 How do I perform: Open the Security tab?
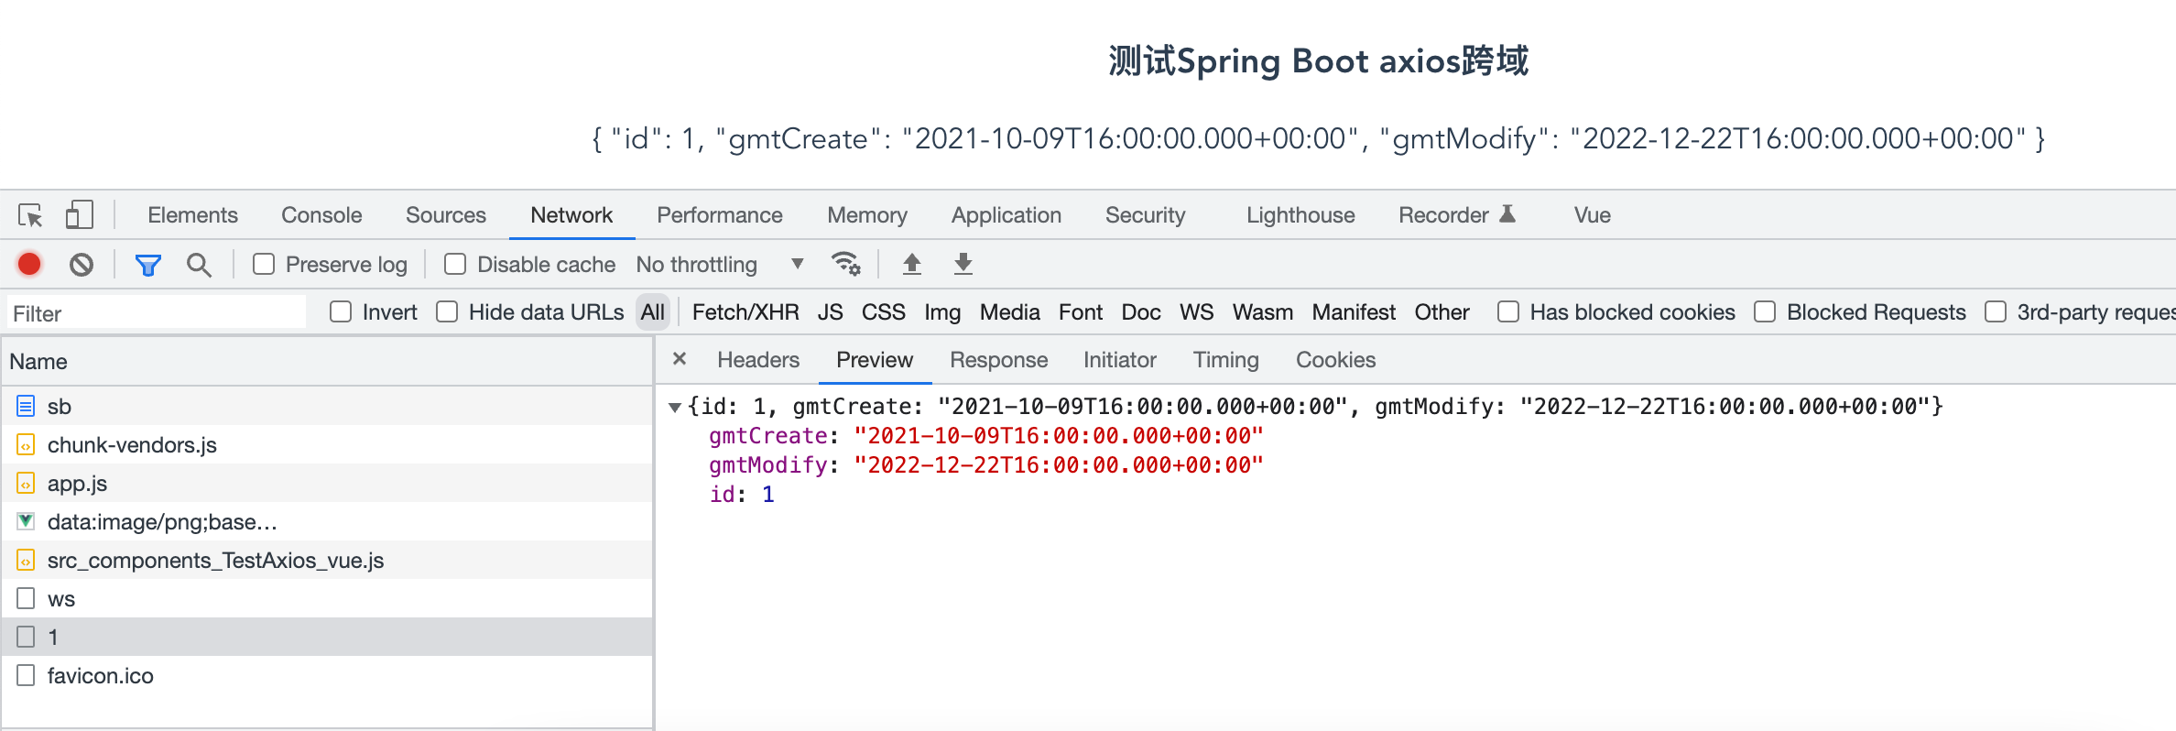(x=1146, y=215)
